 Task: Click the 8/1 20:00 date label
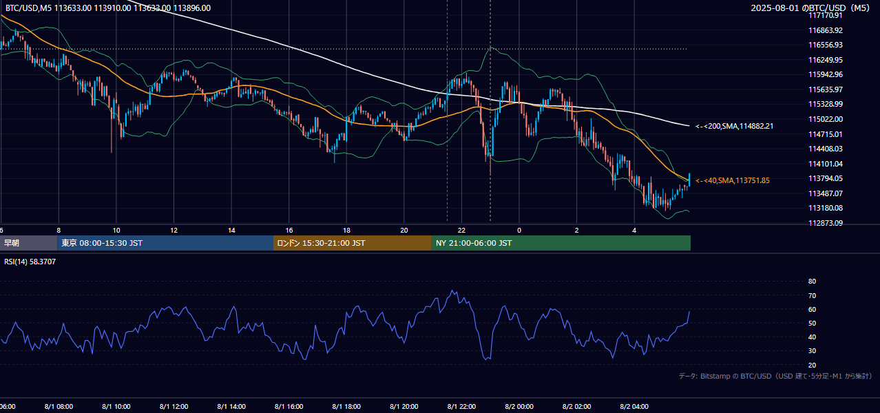[x=404, y=407]
